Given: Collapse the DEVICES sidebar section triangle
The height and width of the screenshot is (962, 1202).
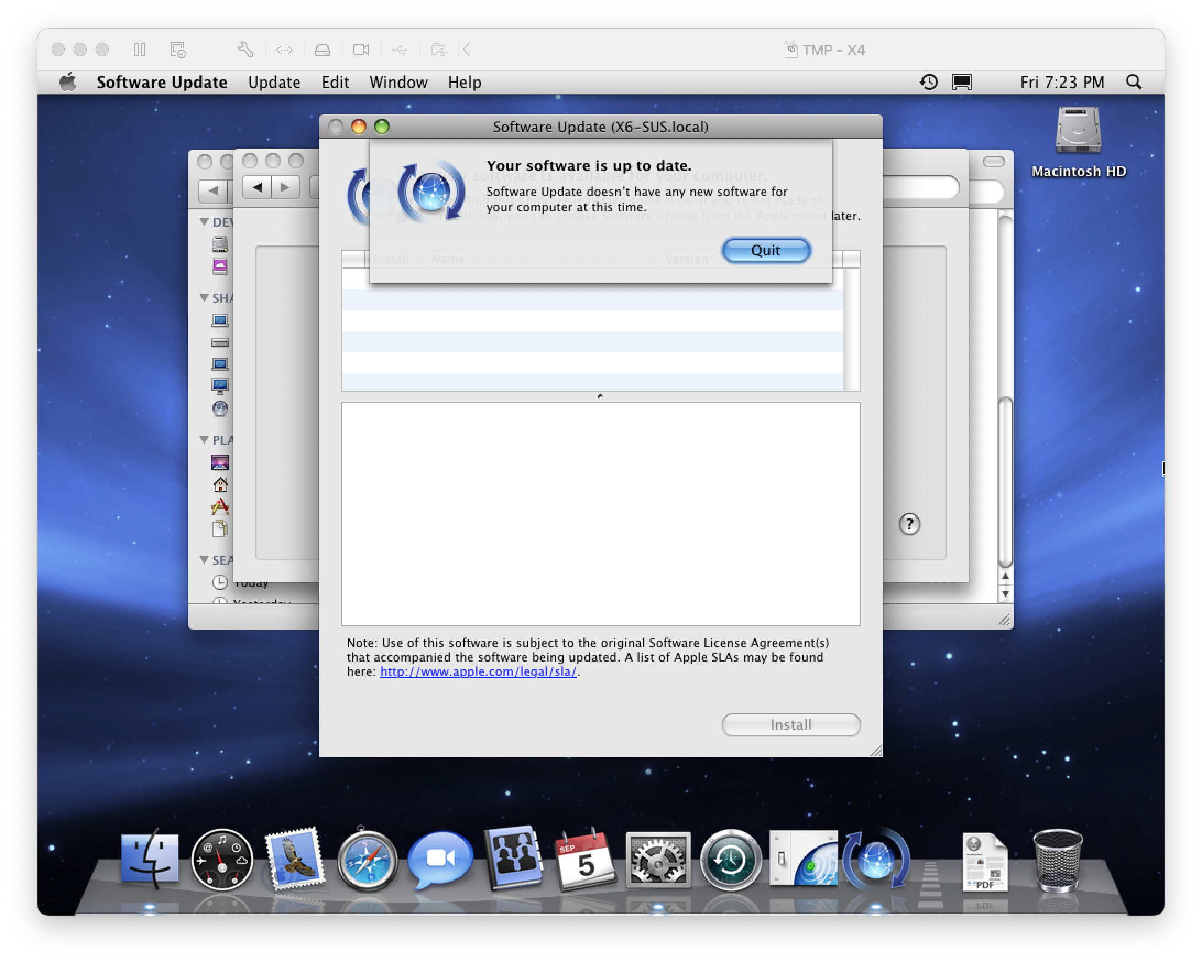Looking at the screenshot, I should [x=204, y=222].
